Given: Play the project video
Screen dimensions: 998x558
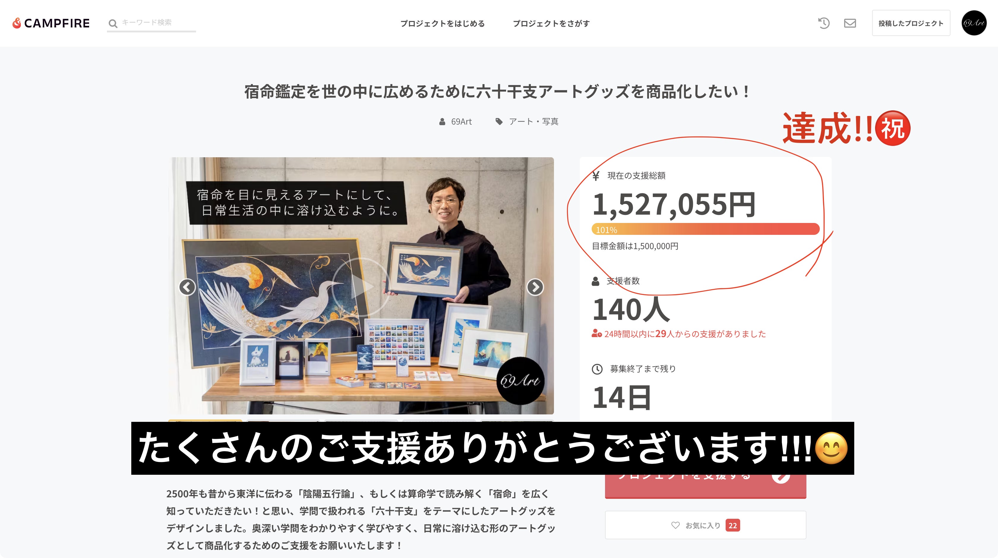Looking at the screenshot, I should click(x=361, y=287).
